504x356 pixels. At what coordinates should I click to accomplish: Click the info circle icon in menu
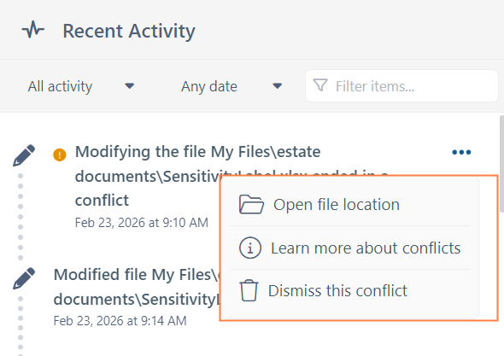coord(250,248)
